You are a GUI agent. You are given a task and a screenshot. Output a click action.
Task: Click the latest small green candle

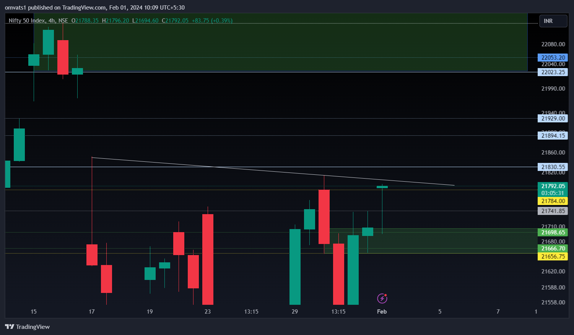point(382,187)
